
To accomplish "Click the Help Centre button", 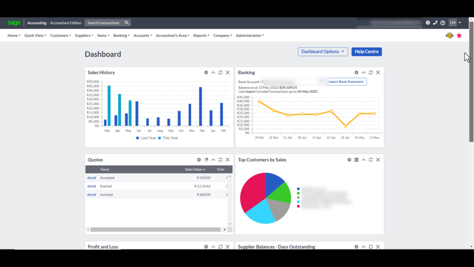I will pos(367,52).
